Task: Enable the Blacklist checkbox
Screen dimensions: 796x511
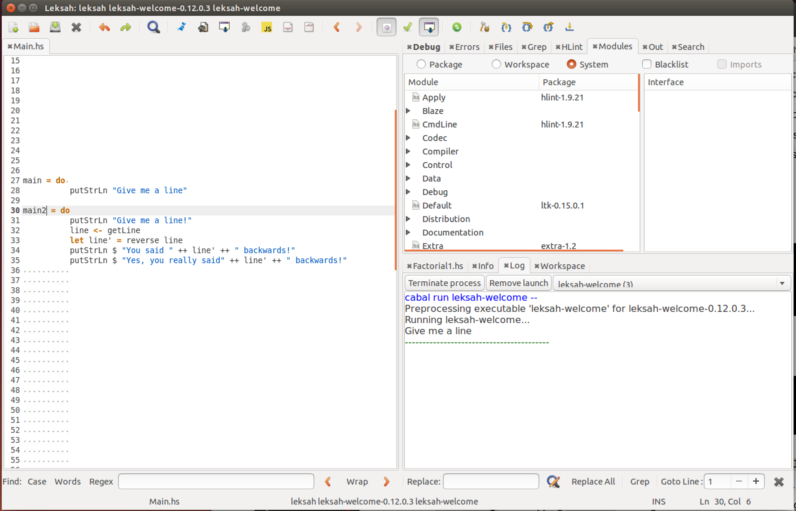Action: (647, 64)
